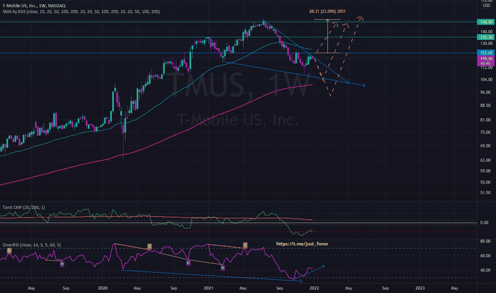The image size is (496, 293).
Task: Click the 88.50 price axis value
Action: 485,105
